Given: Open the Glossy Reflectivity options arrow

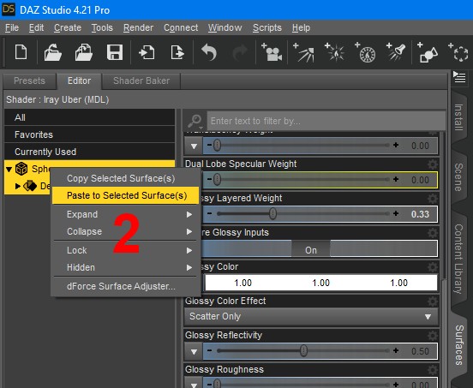Looking at the screenshot, I should click(194, 351).
